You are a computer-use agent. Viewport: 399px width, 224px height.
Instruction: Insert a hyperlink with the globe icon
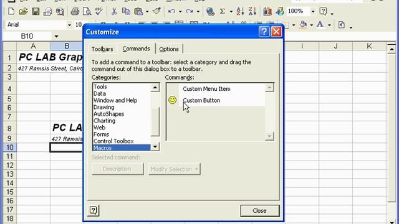(x=210, y=11)
